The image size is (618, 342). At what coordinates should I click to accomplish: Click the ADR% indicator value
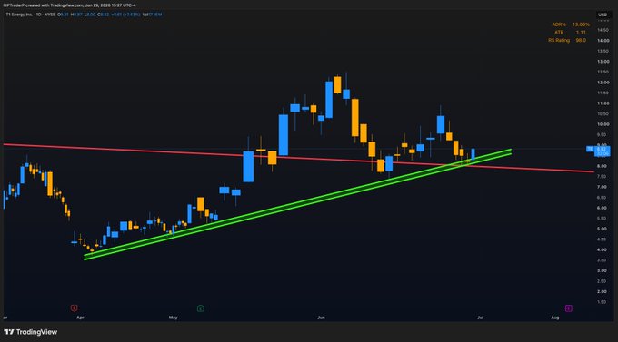(x=581, y=24)
